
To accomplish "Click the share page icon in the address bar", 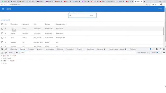I will point(147,5).
